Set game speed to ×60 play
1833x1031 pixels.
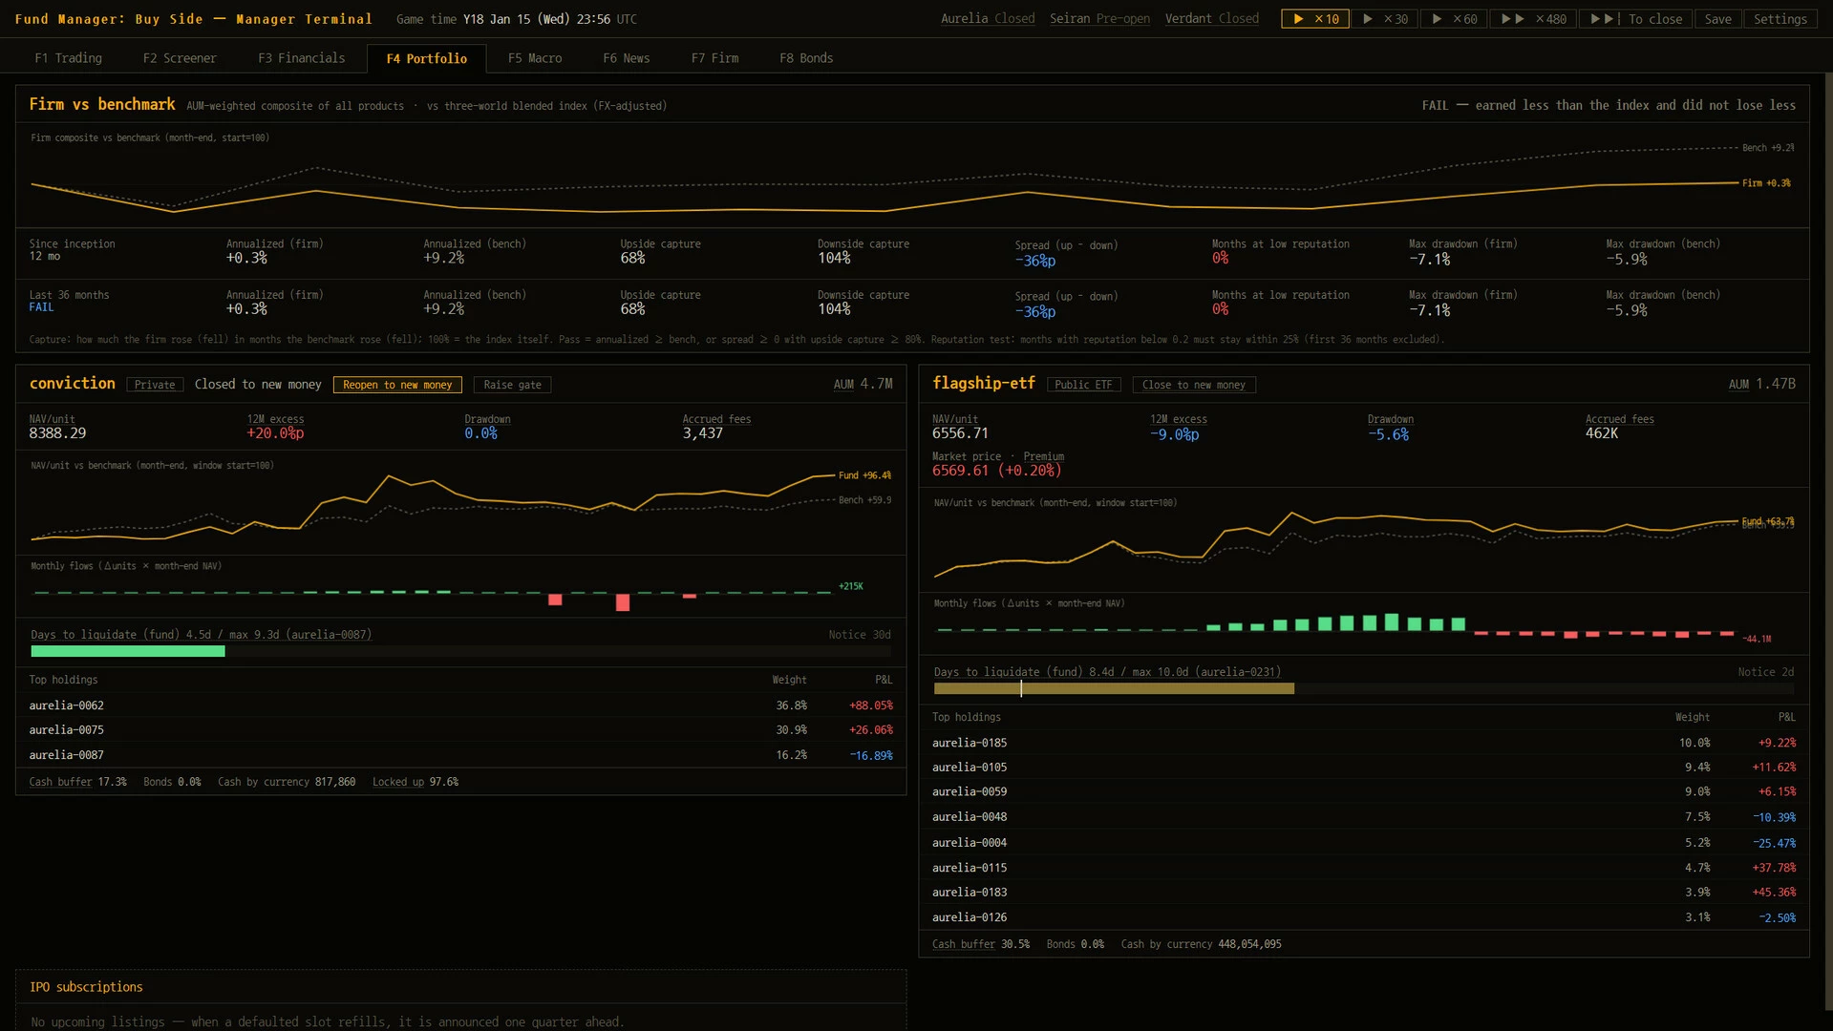pos(1453,19)
